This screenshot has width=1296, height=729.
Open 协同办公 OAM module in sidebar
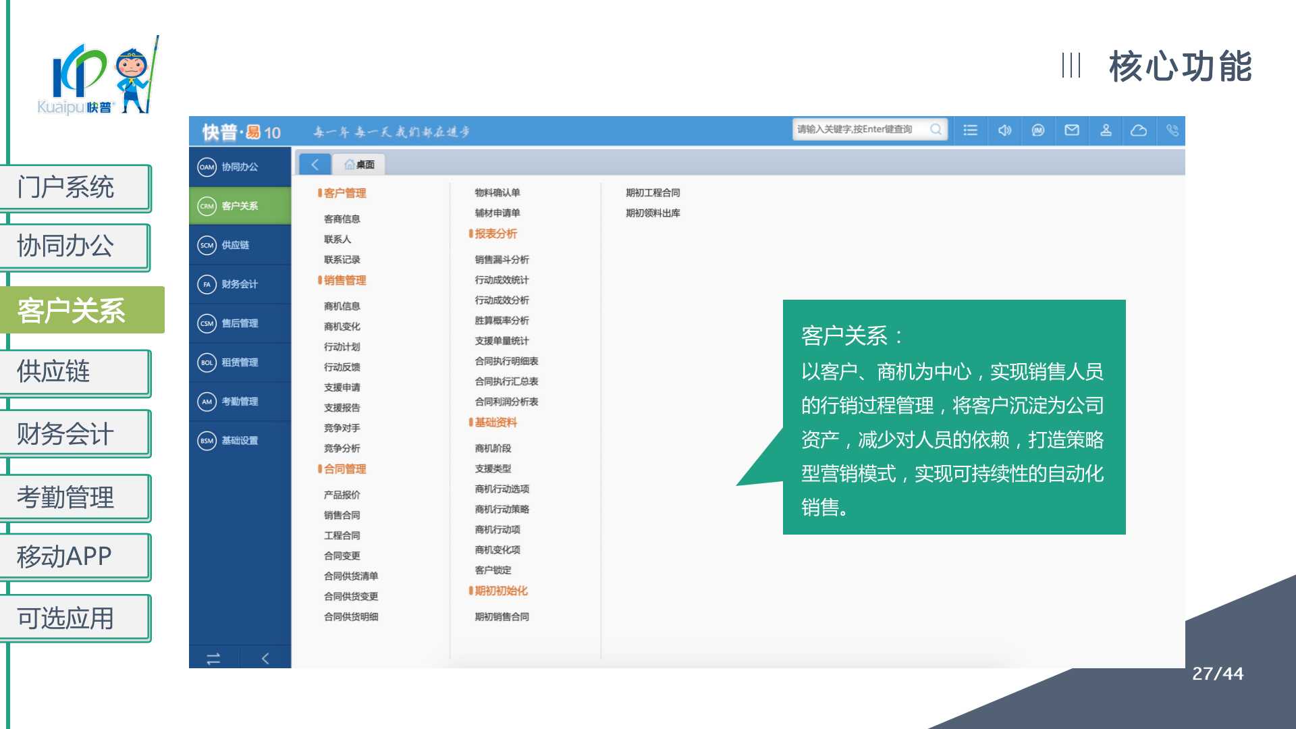click(240, 167)
